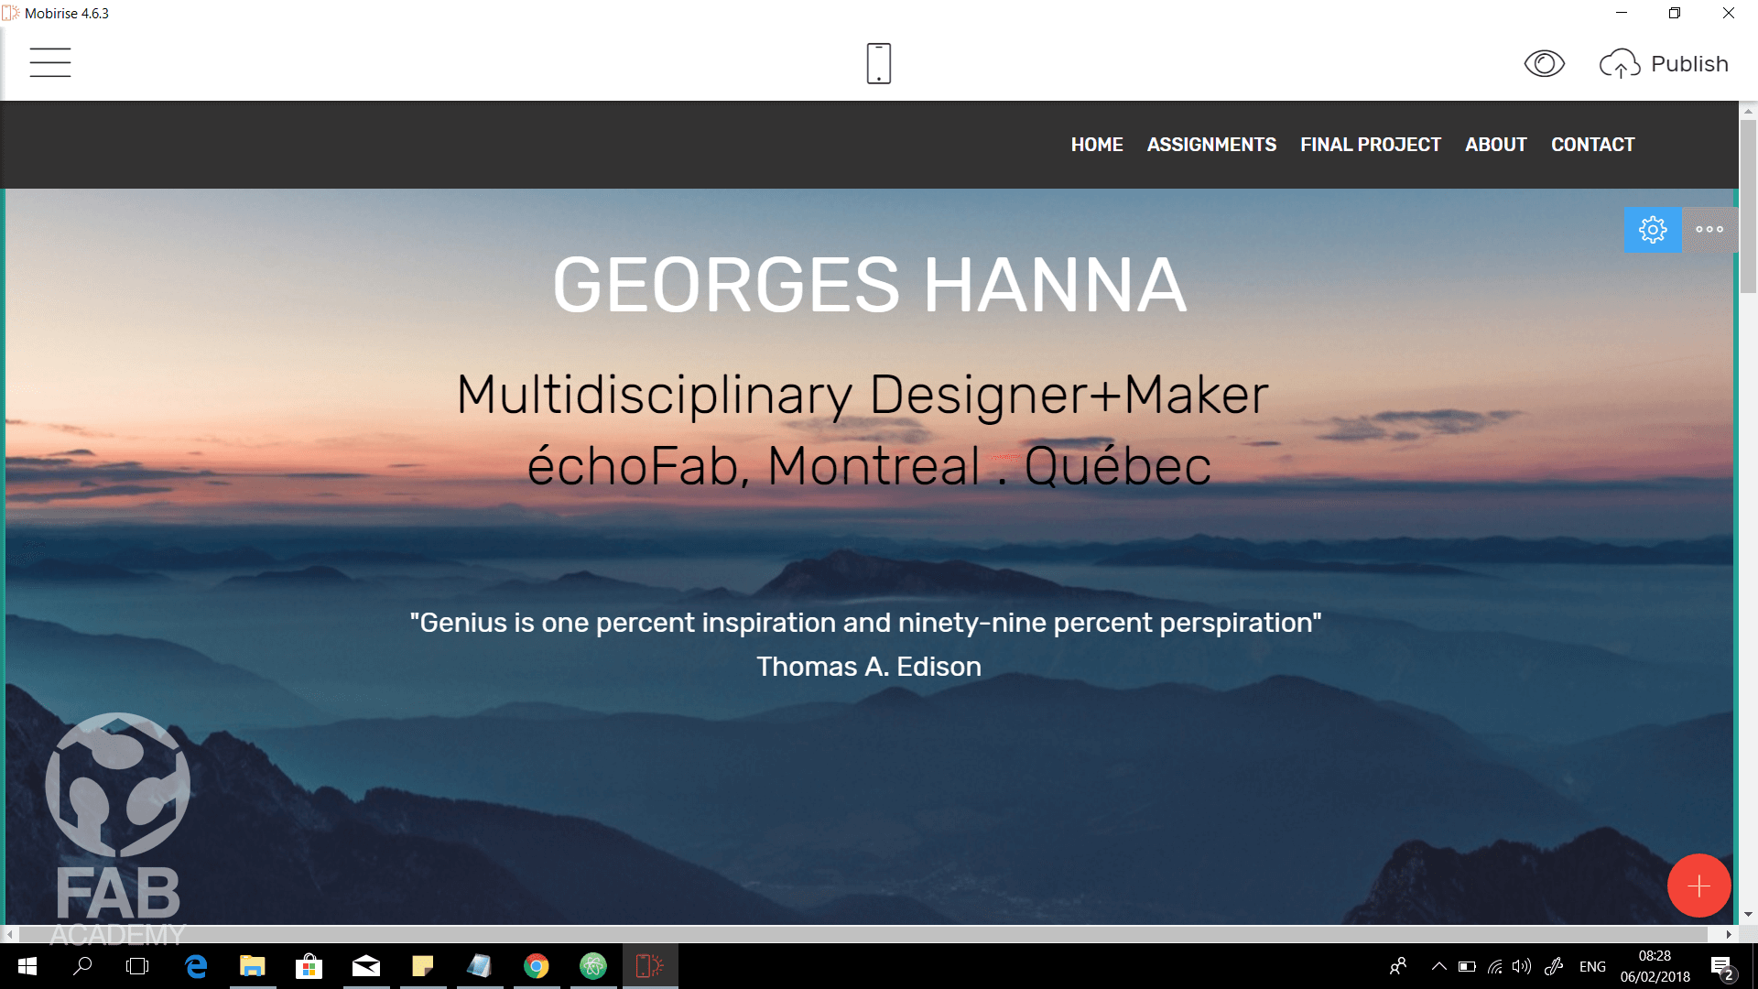Open the clock and date flyout
The width and height of the screenshot is (1758, 989).
click(1655, 966)
